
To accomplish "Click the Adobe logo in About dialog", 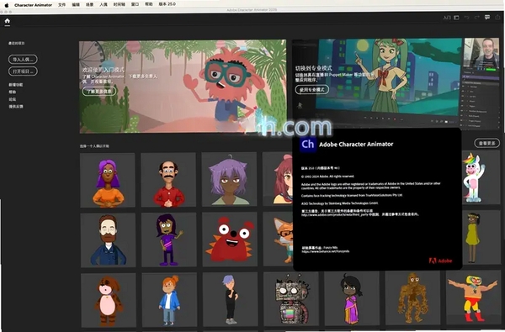I will [x=440, y=261].
